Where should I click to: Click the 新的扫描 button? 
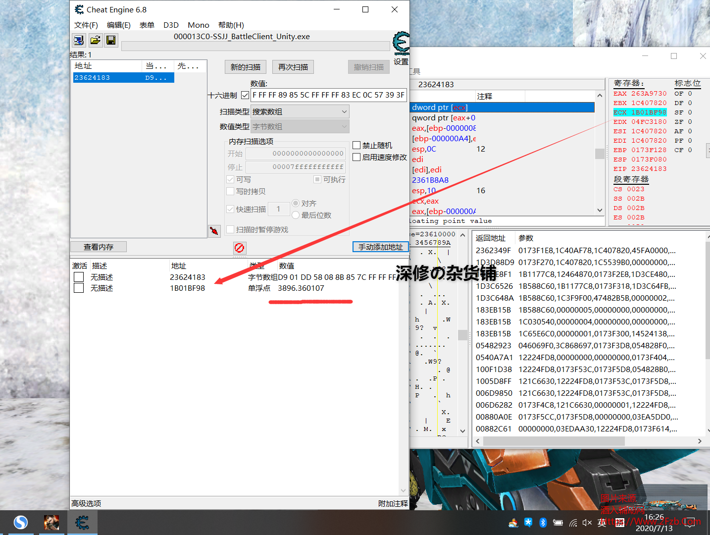pyautogui.click(x=245, y=67)
